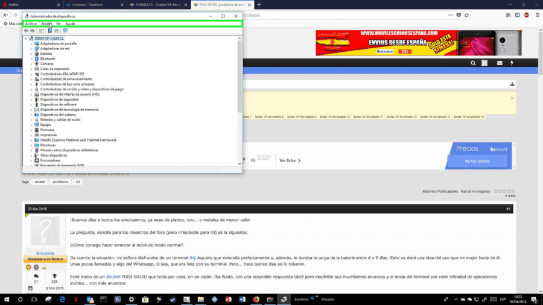Open Cortana circle on the taskbar
The height and width of the screenshot is (305, 543).
pos(20,299)
